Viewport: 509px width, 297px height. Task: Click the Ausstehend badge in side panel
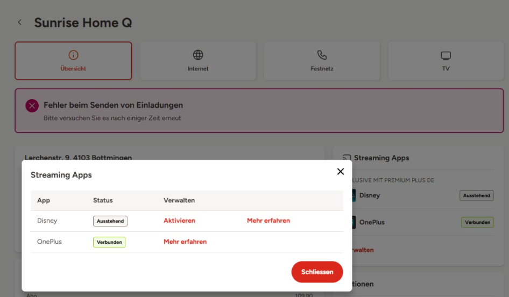coord(477,195)
